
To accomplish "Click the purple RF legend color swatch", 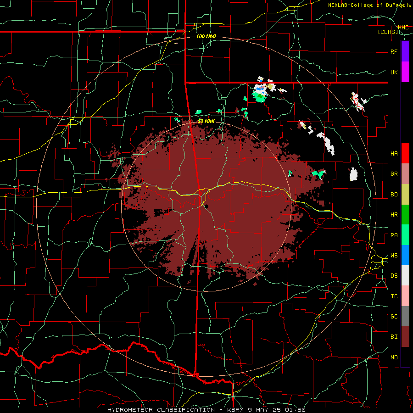I will point(405,51).
